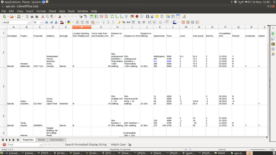Open the Data menu
Viewport: 276px width, 155px height.
pyautogui.click(x=62, y=11)
